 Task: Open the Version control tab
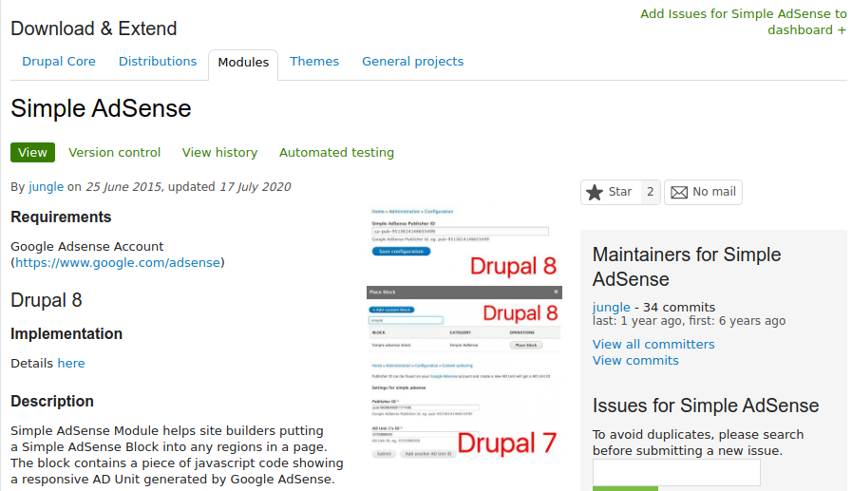pyautogui.click(x=115, y=153)
